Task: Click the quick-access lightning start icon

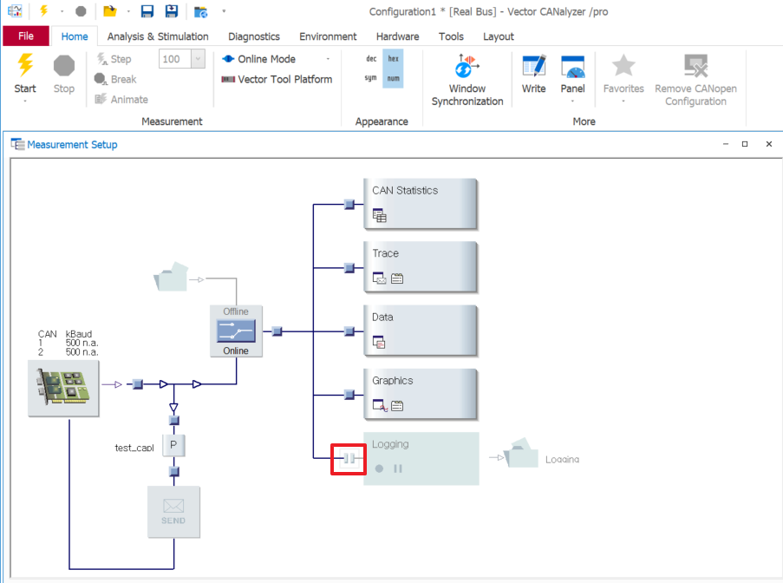Action: 44,11
